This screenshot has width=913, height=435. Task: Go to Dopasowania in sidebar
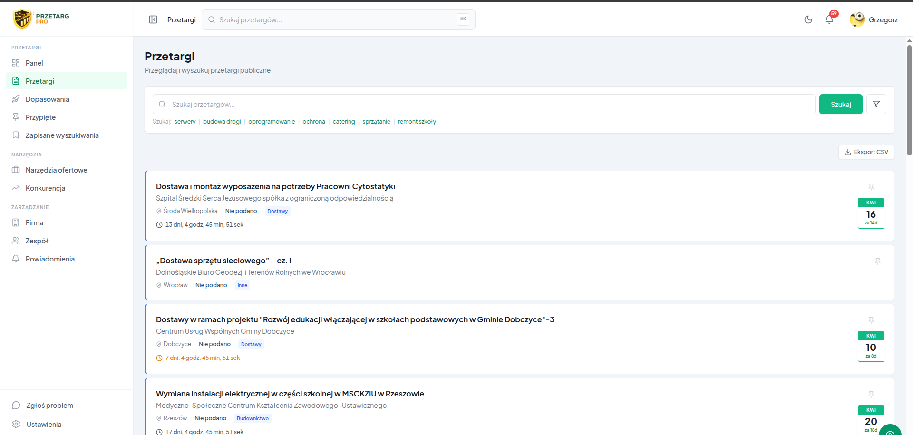tap(67, 99)
